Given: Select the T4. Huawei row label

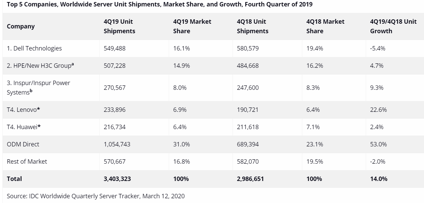Looking at the screenshot, I should (x=24, y=127).
